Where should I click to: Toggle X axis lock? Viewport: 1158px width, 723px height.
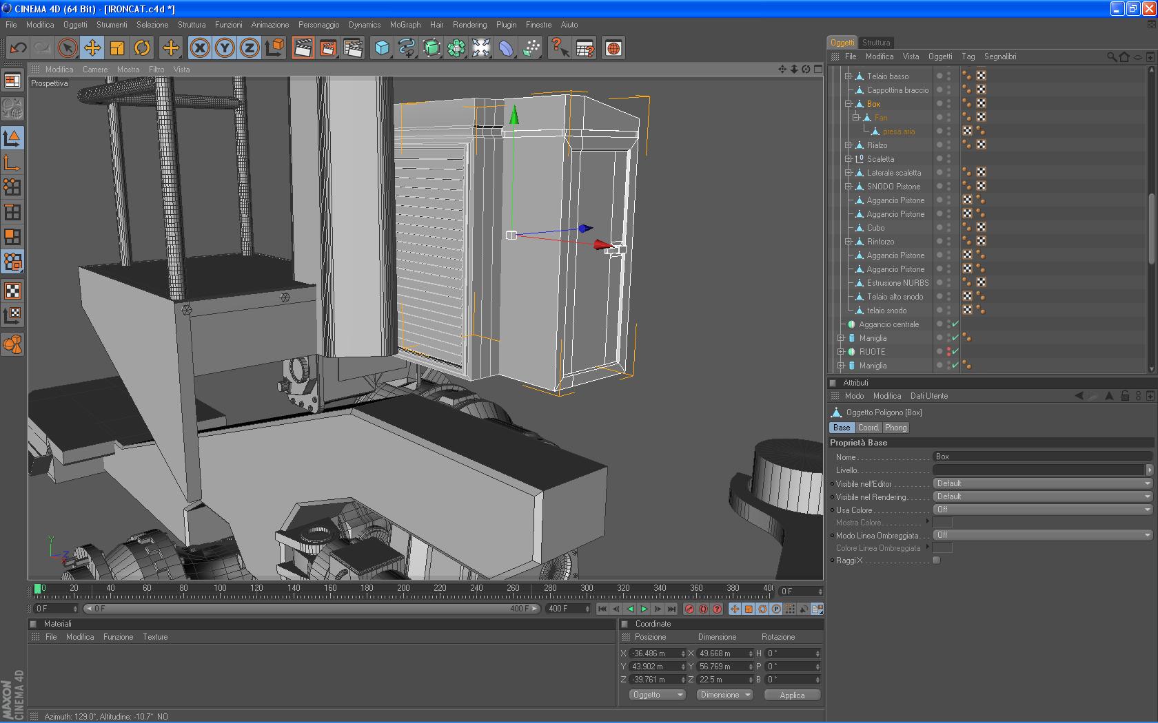click(x=200, y=48)
